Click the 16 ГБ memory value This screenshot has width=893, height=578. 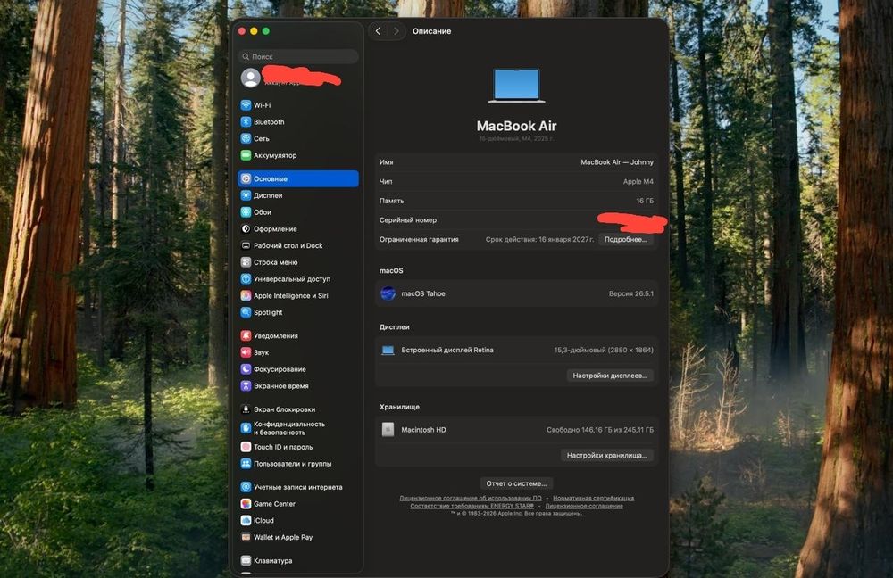pyautogui.click(x=645, y=201)
